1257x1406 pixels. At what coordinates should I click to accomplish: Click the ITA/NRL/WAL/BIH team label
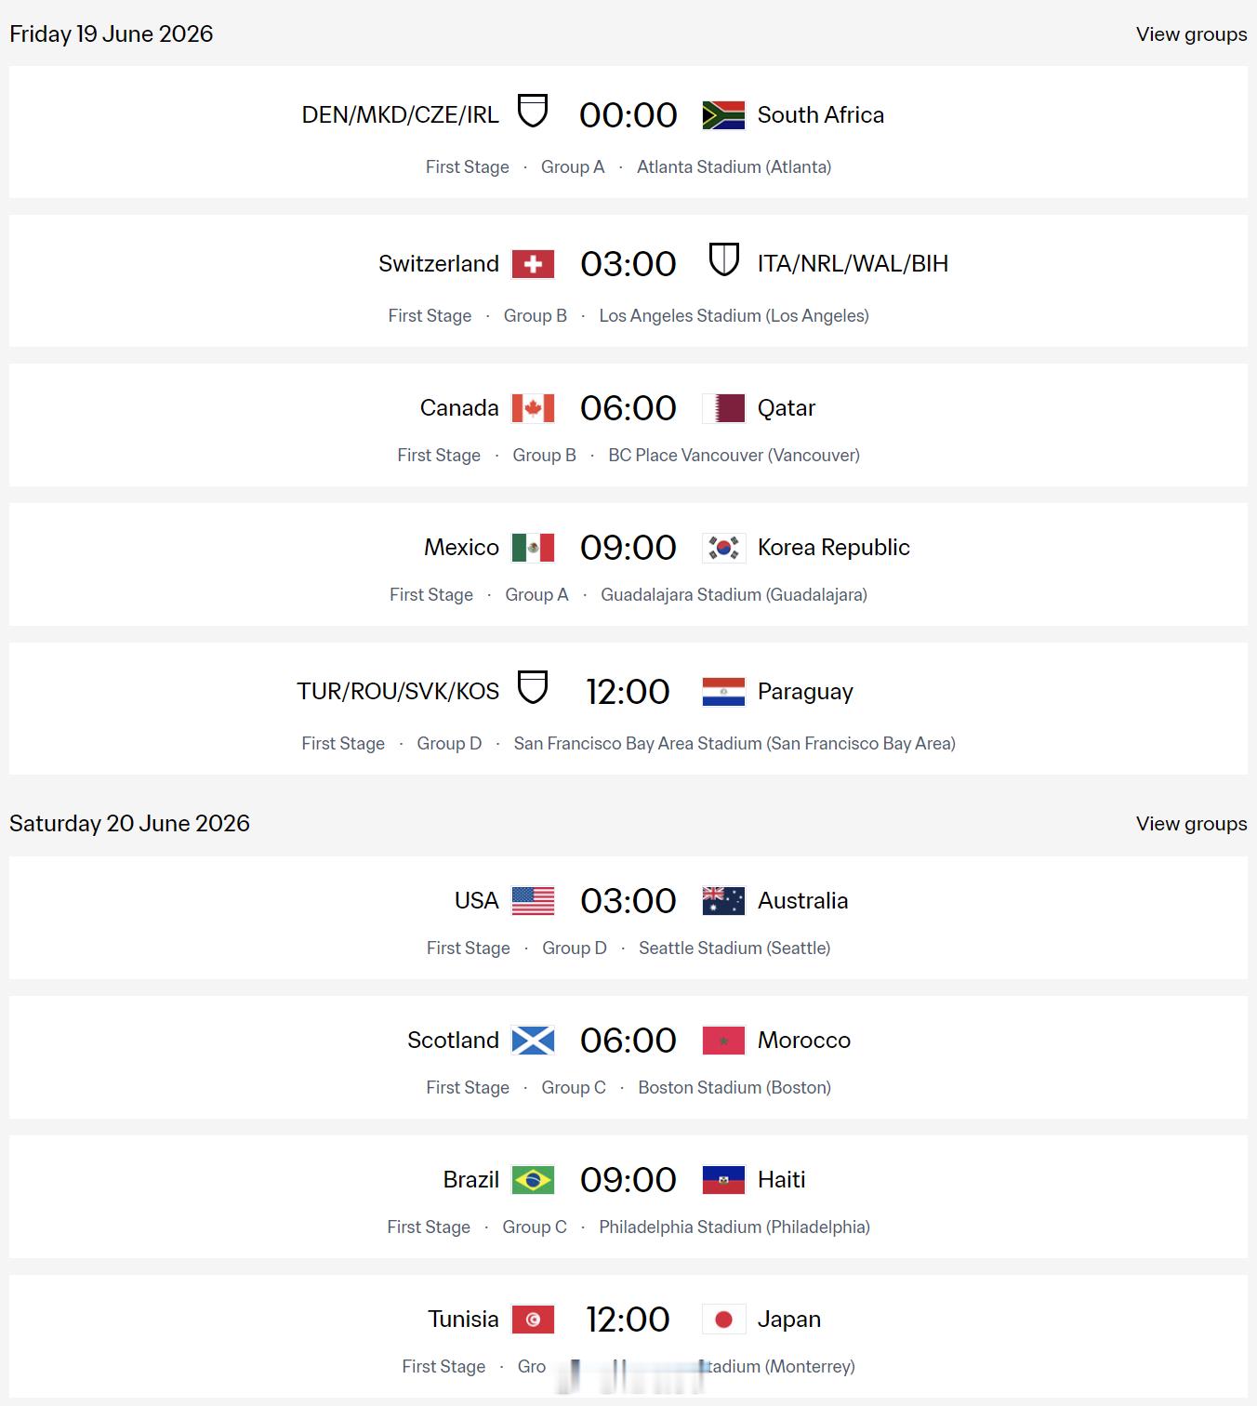(853, 264)
